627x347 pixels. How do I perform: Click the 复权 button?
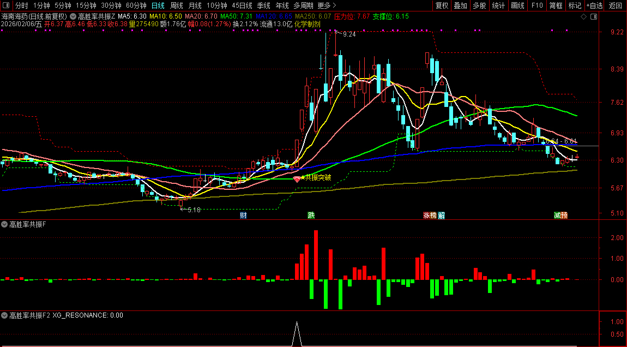pyautogui.click(x=442, y=5)
